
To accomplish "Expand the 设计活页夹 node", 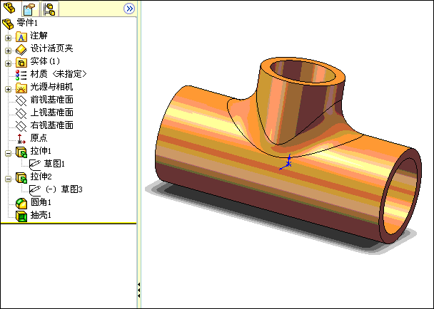I will 8,51.
